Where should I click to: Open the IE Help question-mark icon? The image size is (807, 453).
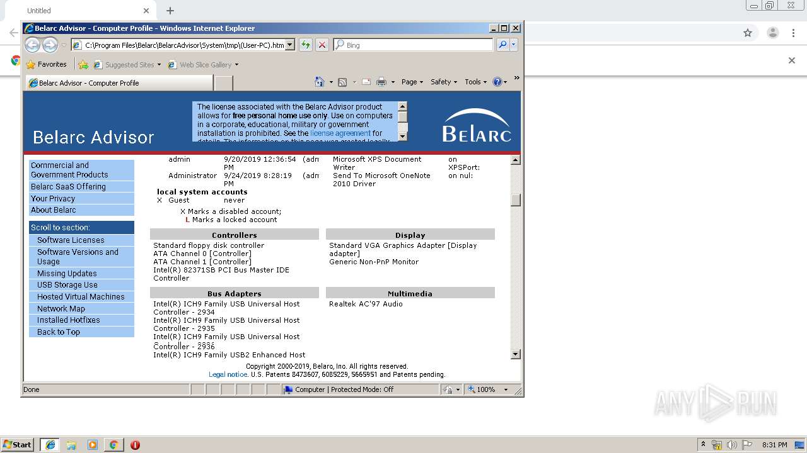coord(497,82)
